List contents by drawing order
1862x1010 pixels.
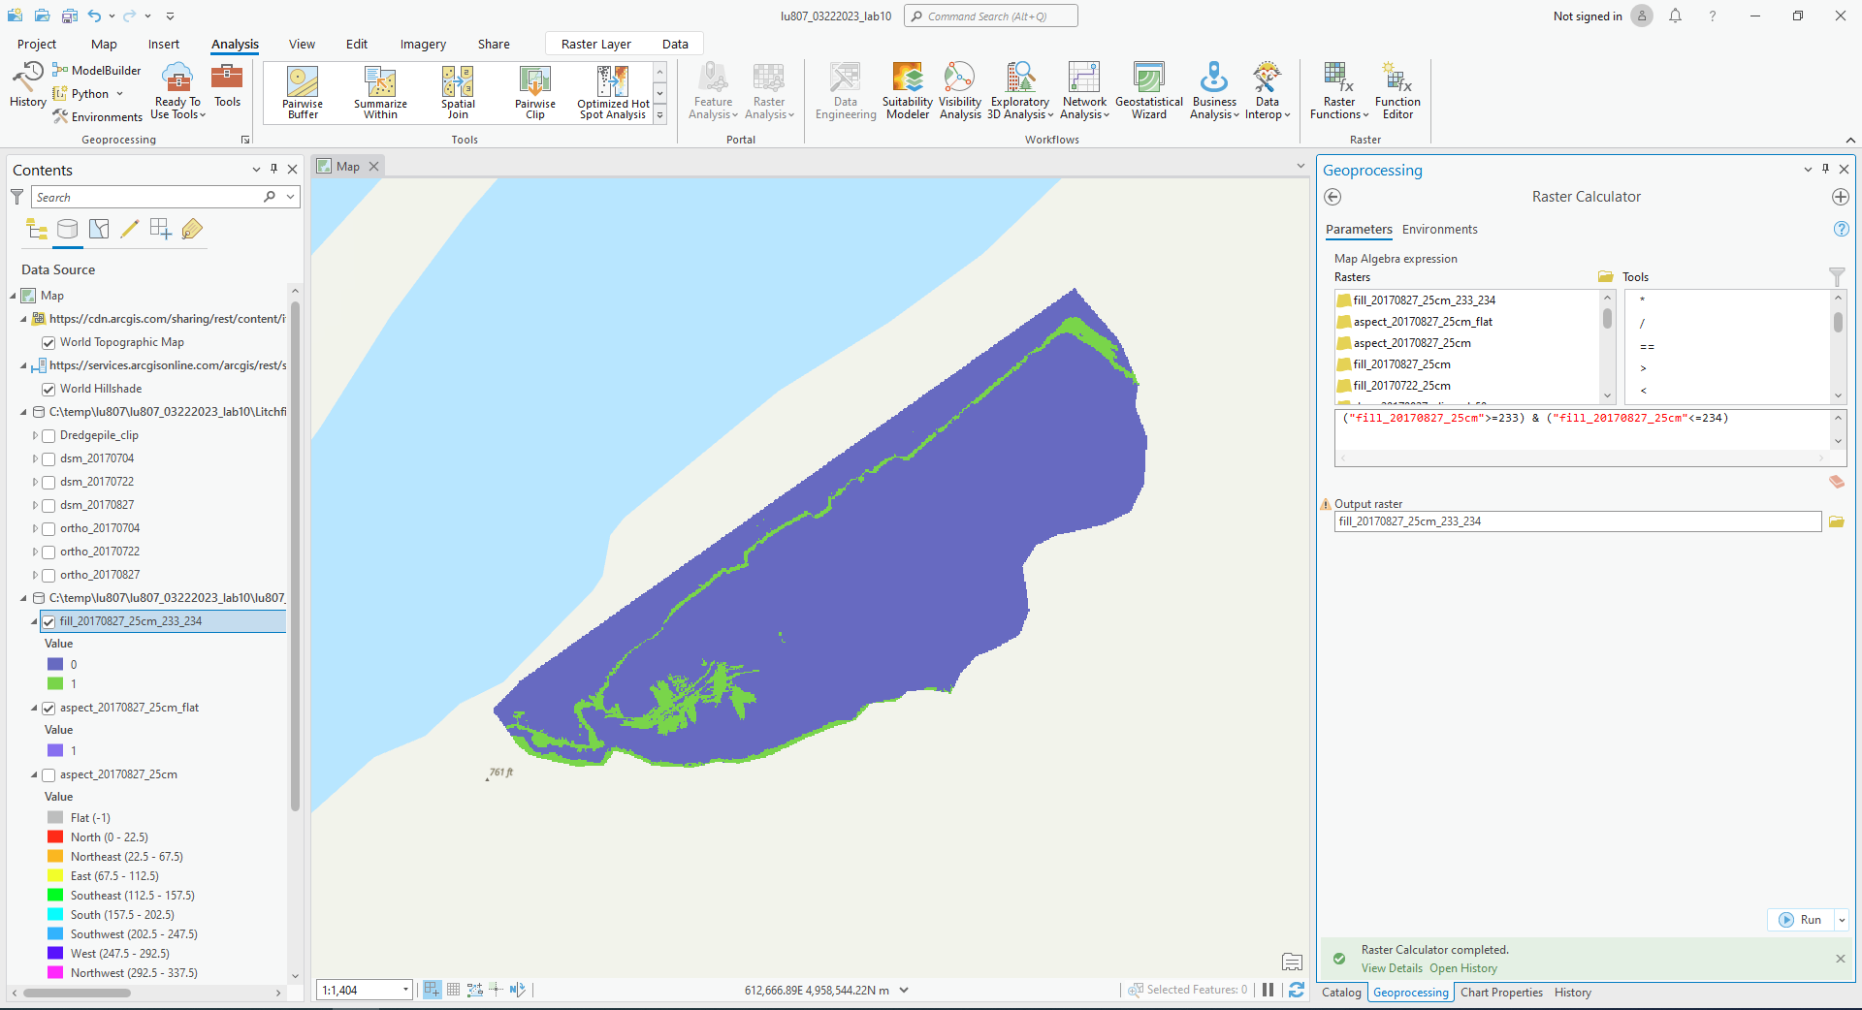pos(37,229)
